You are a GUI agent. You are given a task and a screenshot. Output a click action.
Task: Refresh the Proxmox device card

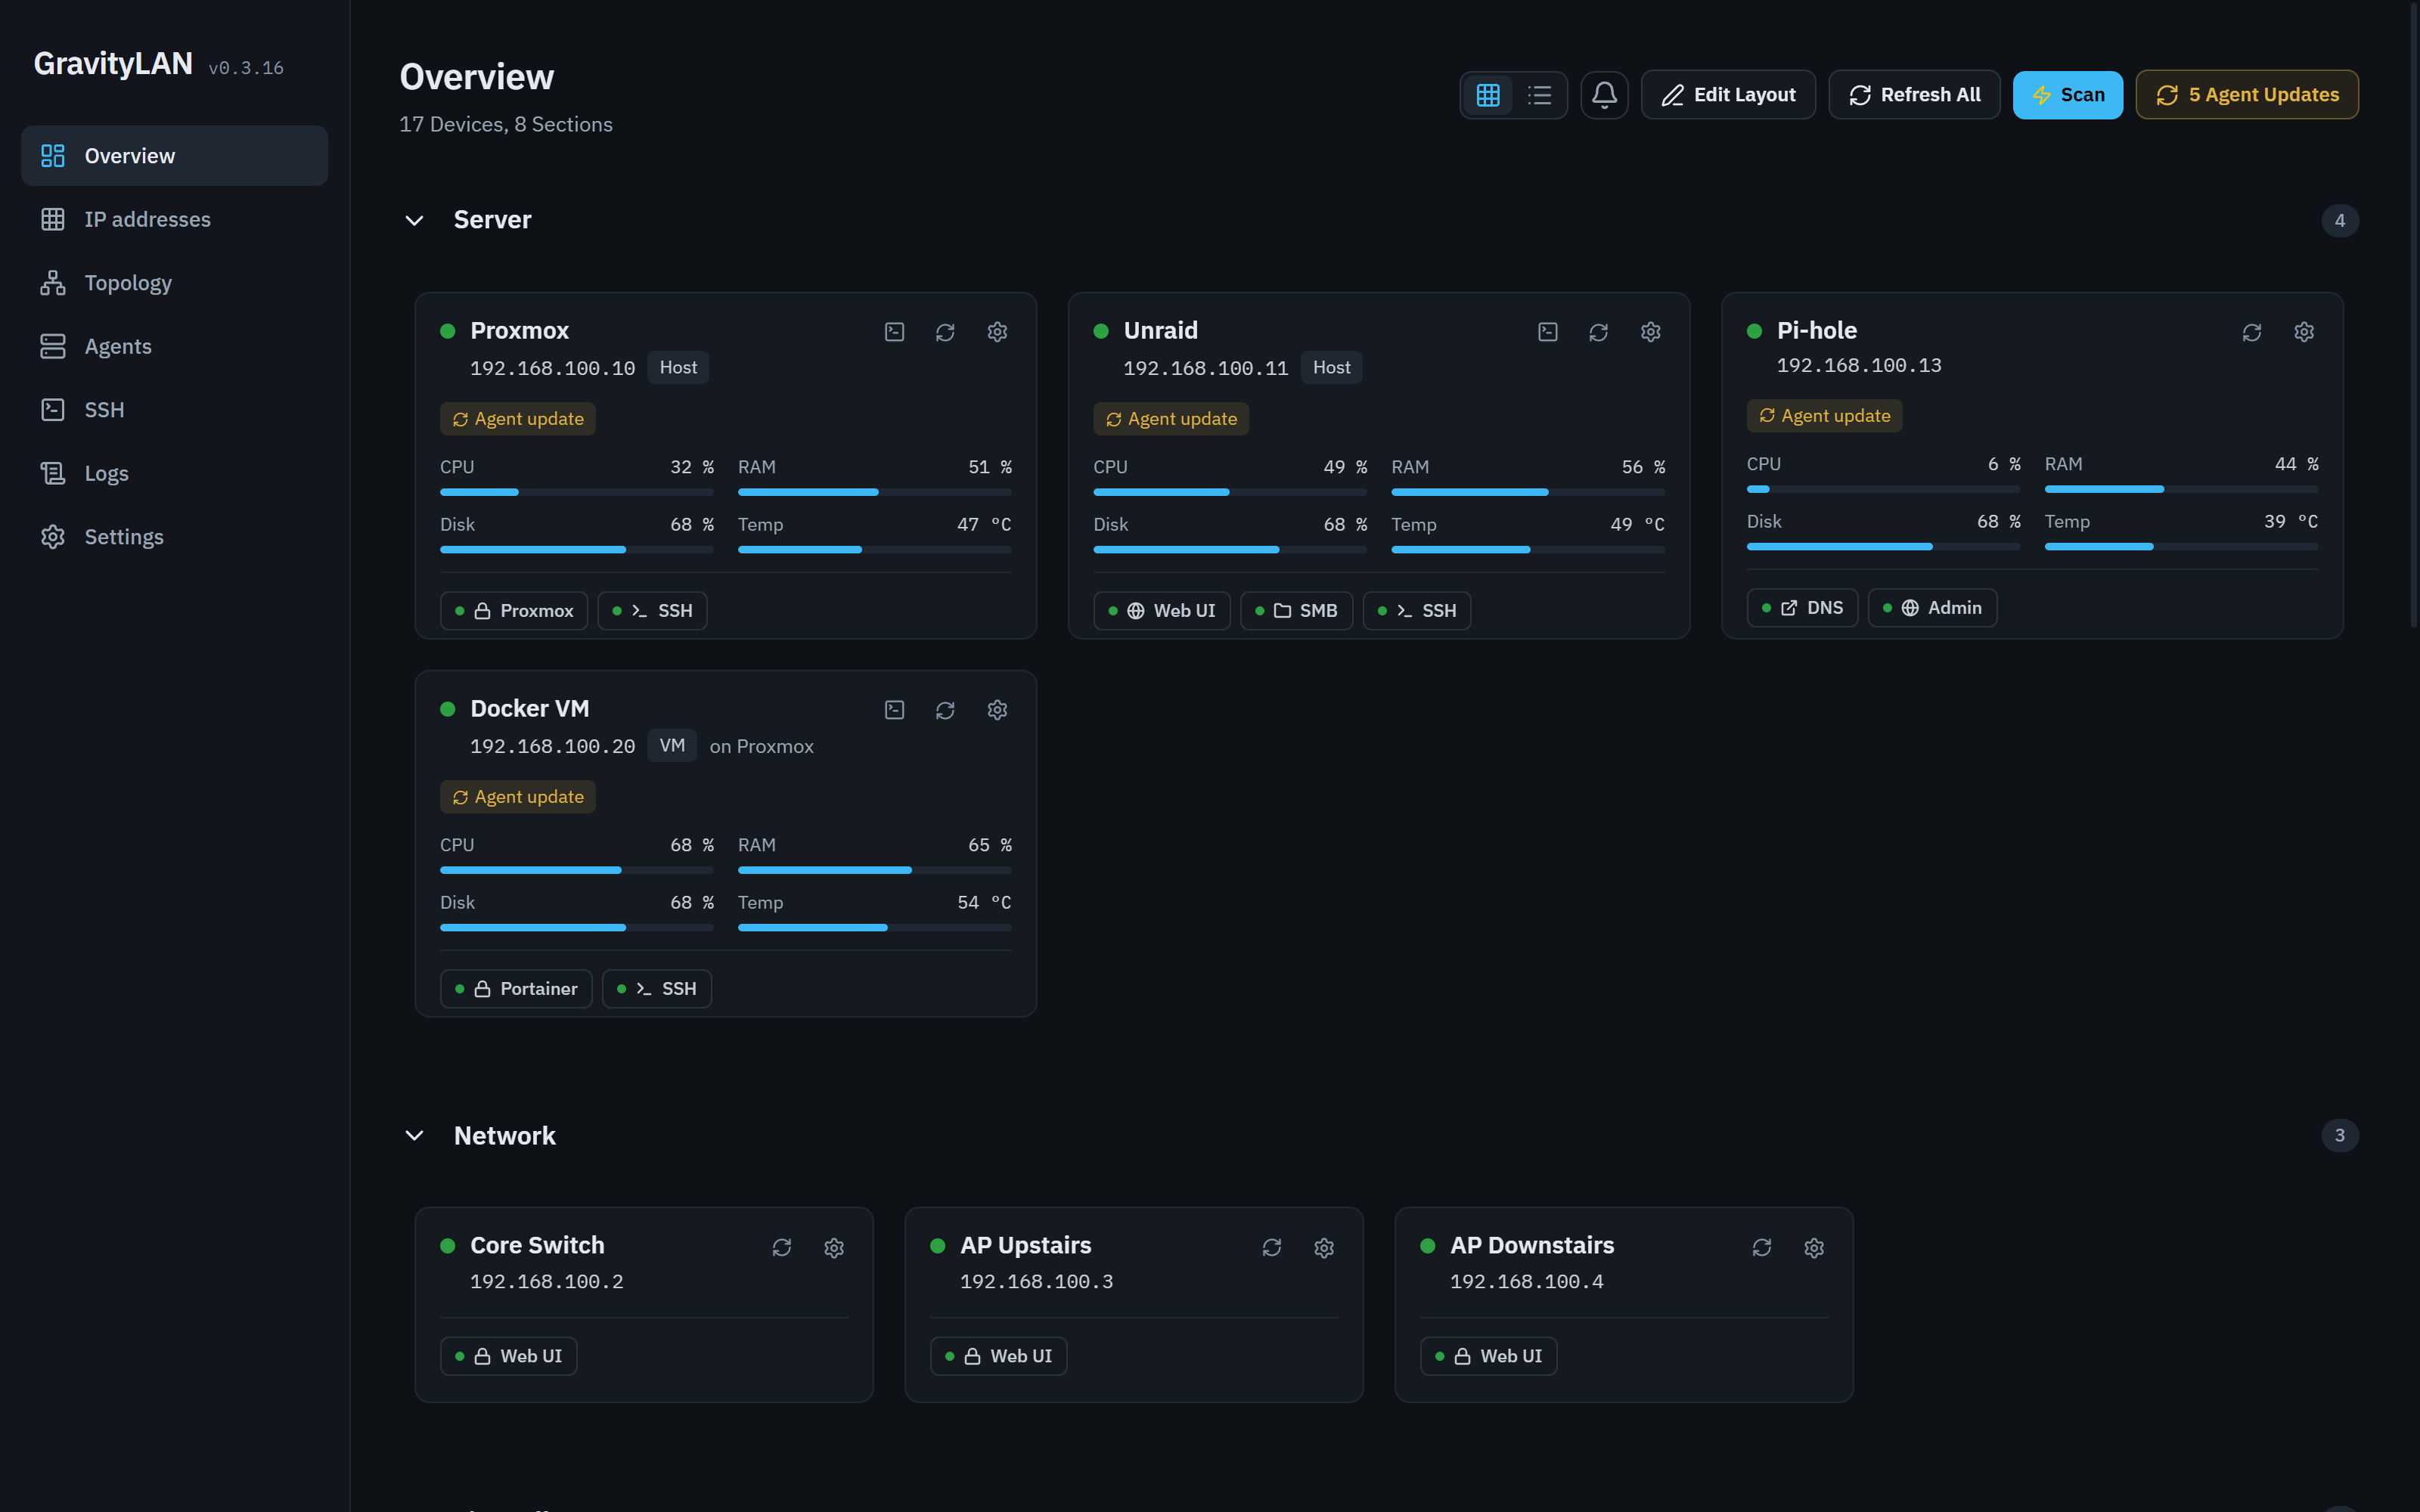pos(945,332)
